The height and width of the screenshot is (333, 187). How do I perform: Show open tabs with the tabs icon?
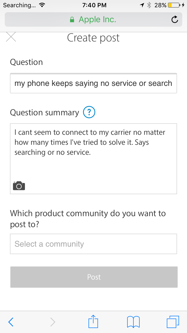tap(173, 322)
